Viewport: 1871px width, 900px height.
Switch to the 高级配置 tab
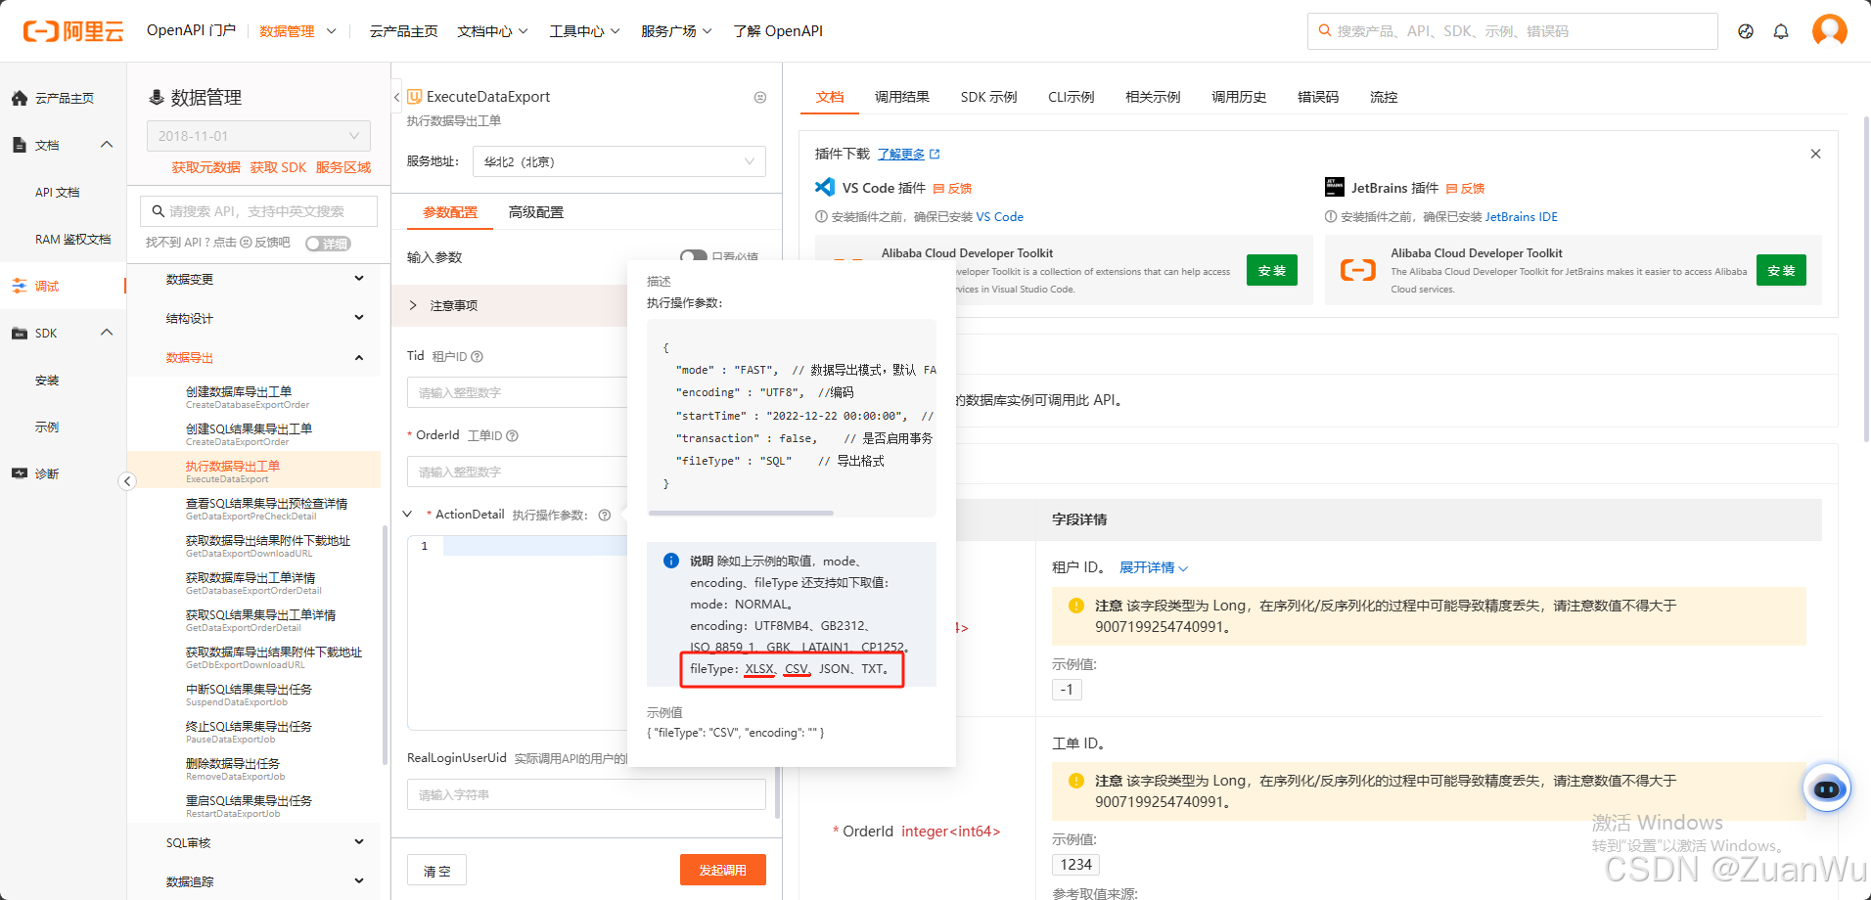[536, 212]
